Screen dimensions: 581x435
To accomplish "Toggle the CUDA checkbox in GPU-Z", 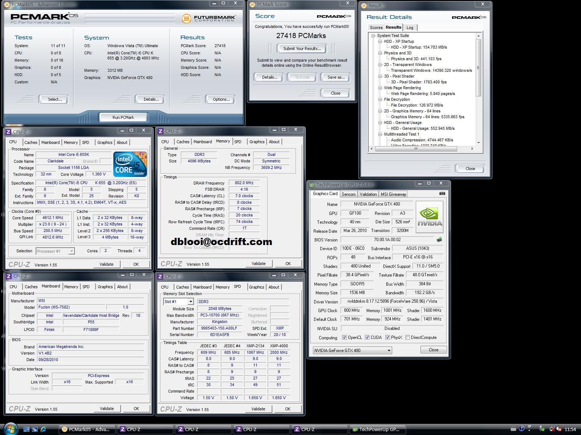I will (367, 337).
